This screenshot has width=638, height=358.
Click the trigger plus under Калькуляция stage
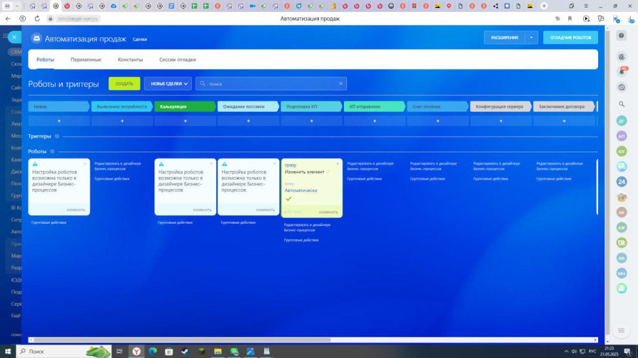pyautogui.click(x=185, y=121)
